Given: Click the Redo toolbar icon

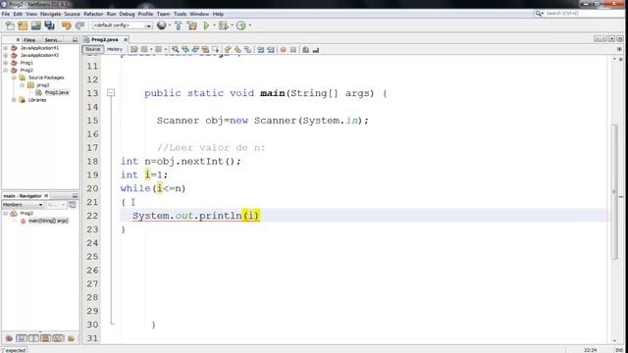Looking at the screenshot, I should click(79, 25).
